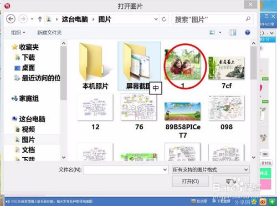Image resolution: width=277 pixels, height=206 pixels.
Task: Focus the 搜索"图片" search field
Action: point(212,19)
